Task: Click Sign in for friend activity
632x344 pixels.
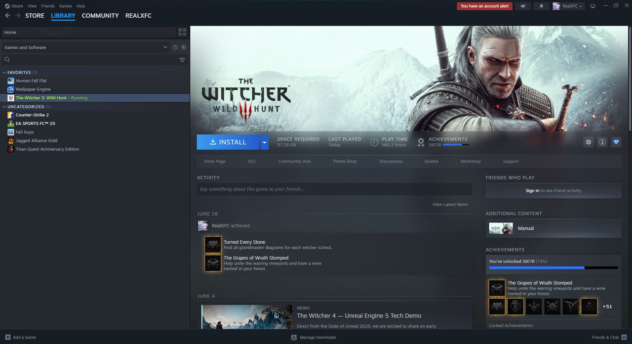Action: (532, 191)
